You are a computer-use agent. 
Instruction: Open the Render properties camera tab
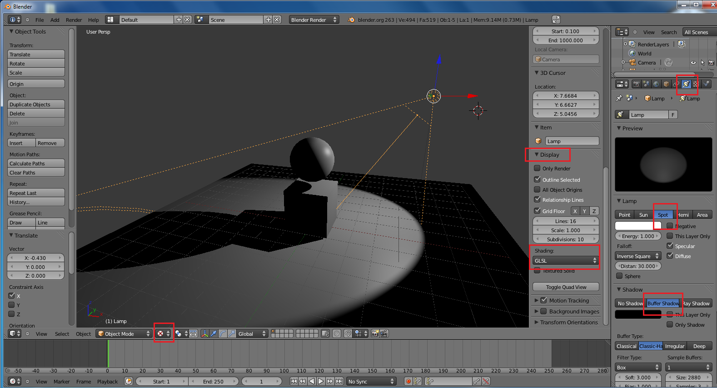636,84
